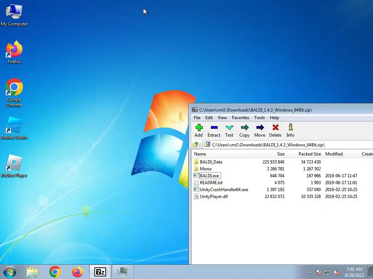The height and width of the screenshot is (279, 373).
Task: Open the File menu
Action: pos(197,118)
